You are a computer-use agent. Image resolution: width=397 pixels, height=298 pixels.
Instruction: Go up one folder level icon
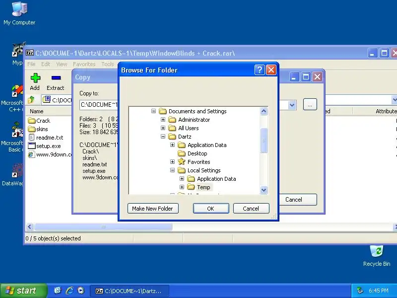(x=31, y=100)
